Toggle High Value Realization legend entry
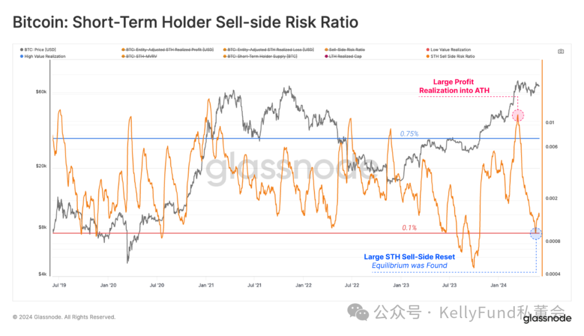Viewport: 584px width, 336px height. 43,56
